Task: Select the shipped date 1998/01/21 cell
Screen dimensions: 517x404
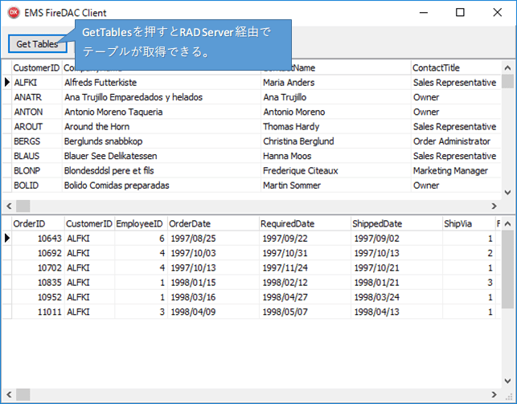Action: pyautogui.click(x=396, y=283)
